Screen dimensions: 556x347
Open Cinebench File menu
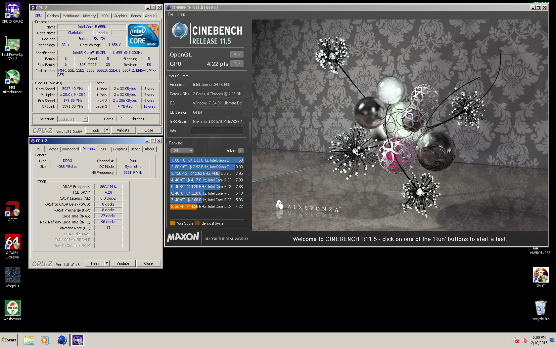coord(170,14)
